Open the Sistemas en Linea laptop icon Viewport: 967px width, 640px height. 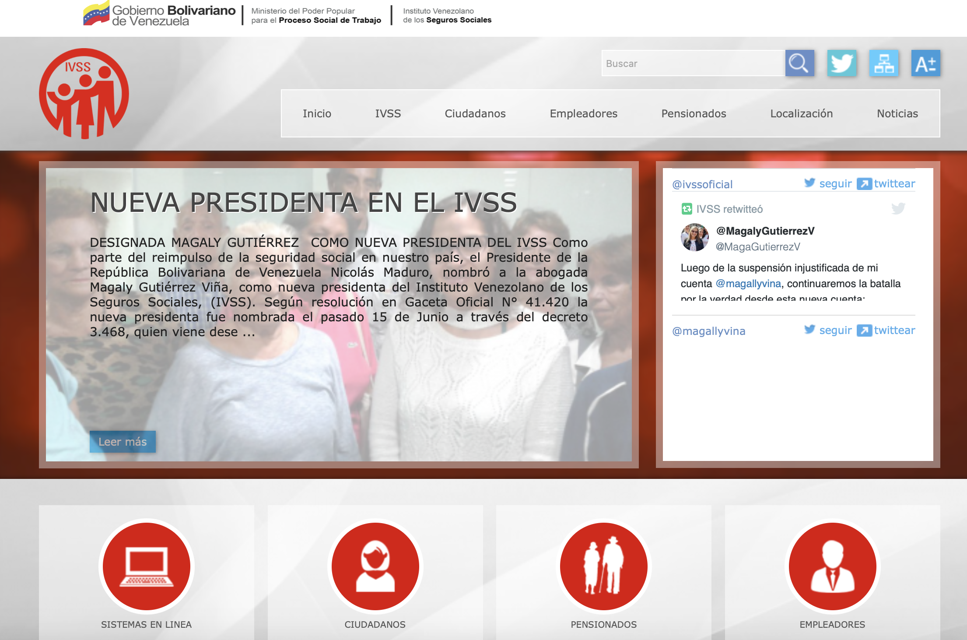147,566
